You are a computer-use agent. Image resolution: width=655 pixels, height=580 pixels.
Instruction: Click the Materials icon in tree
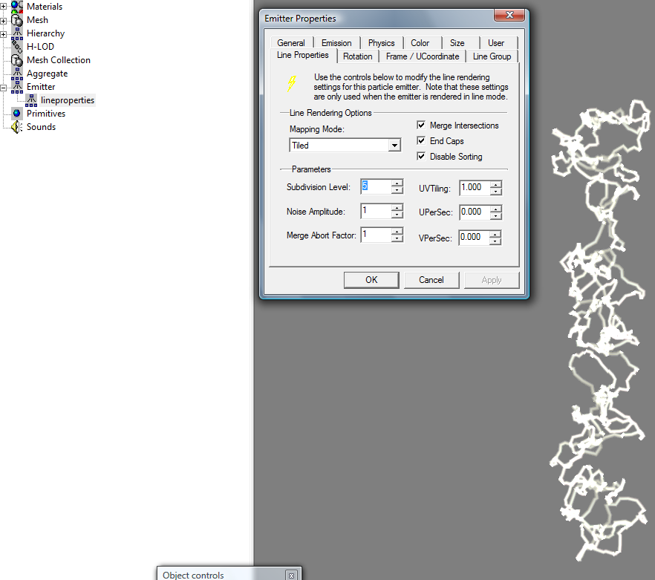[16, 7]
